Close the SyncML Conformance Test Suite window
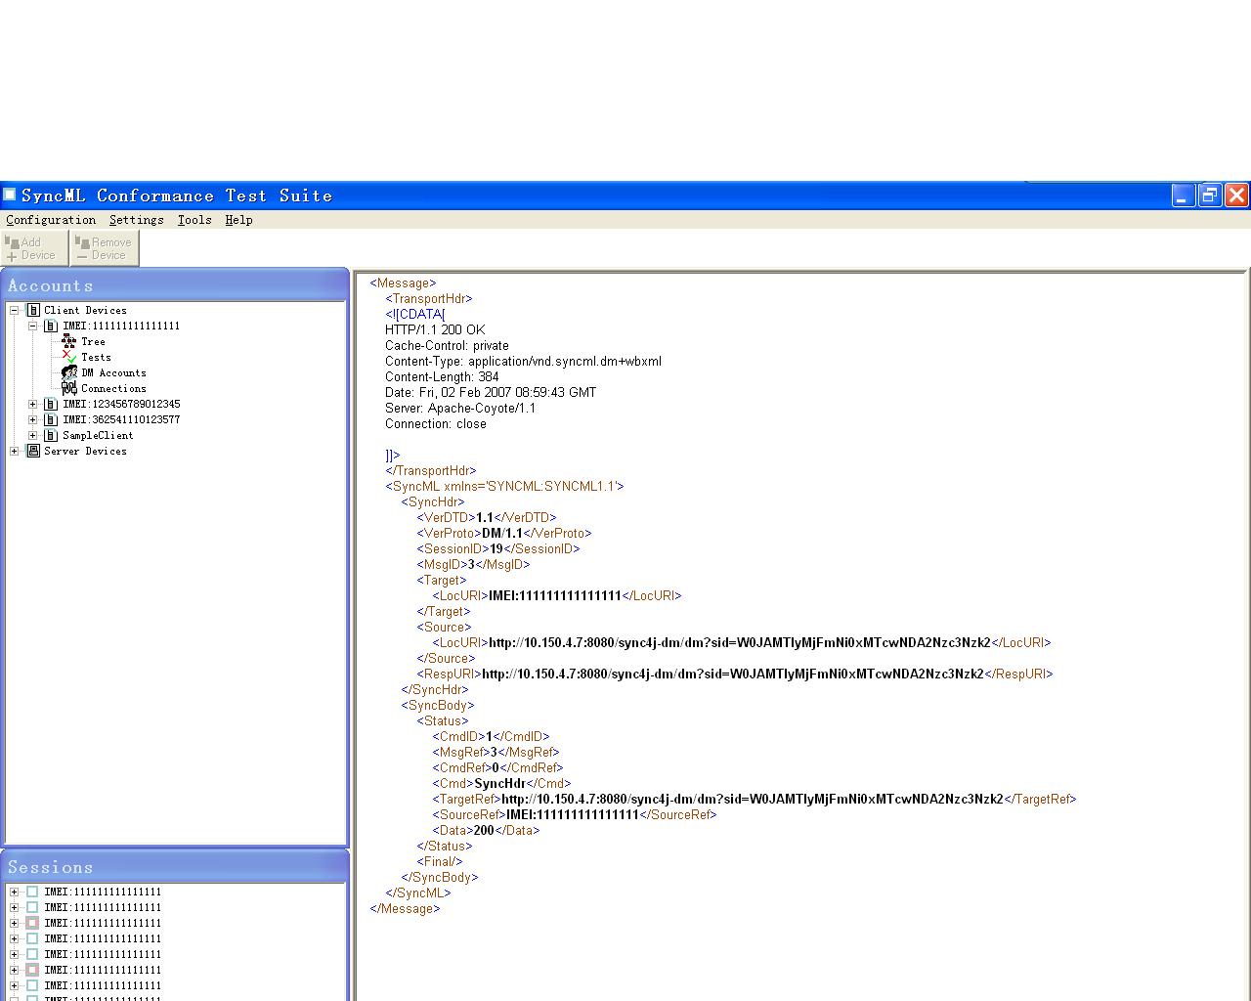 [1236, 196]
